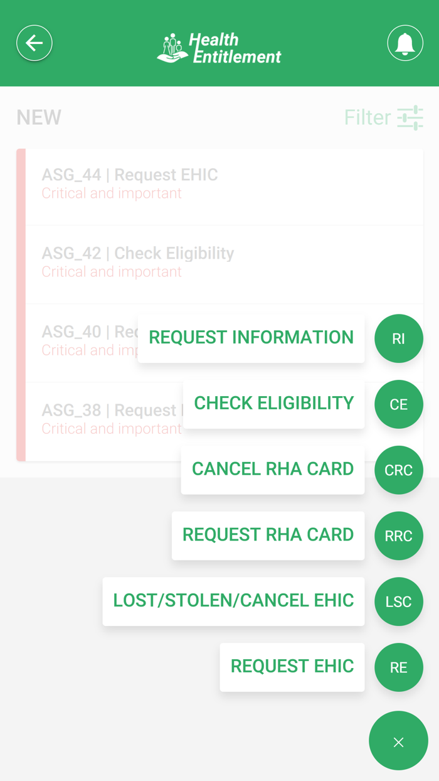The width and height of the screenshot is (439, 781).
Task: Collapse the floating action menu
Action: point(398,741)
